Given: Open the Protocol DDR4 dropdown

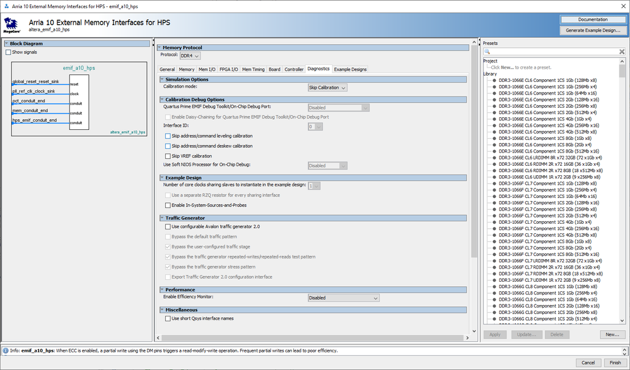Looking at the screenshot, I should (190, 55).
